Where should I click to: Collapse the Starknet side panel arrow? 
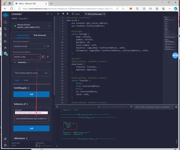pyautogui.click(x=51, y=14)
